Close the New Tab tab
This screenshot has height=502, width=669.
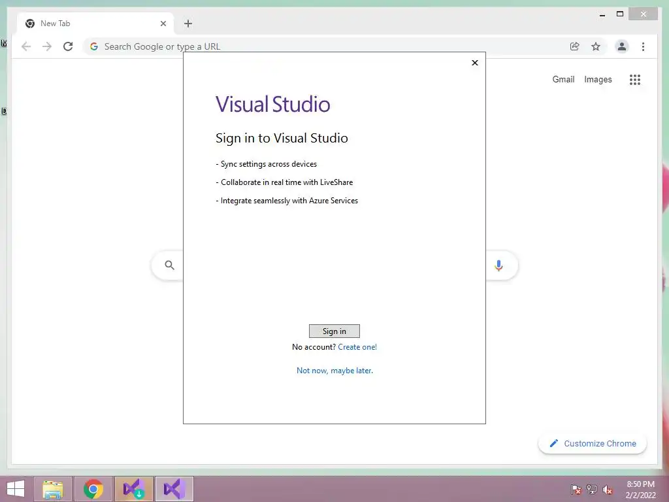163,24
